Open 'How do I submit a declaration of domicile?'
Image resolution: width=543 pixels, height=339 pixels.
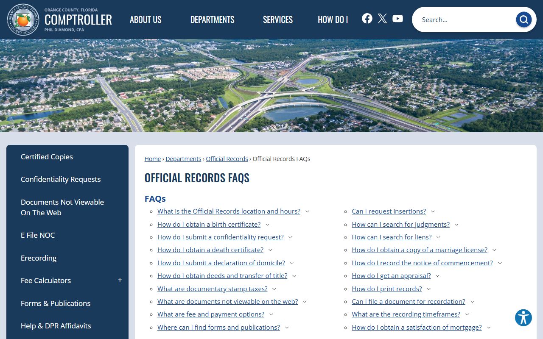pos(221,263)
